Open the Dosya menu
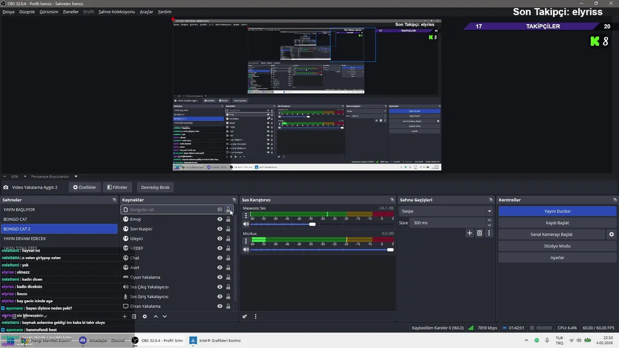This screenshot has width=619, height=348. click(x=8, y=12)
